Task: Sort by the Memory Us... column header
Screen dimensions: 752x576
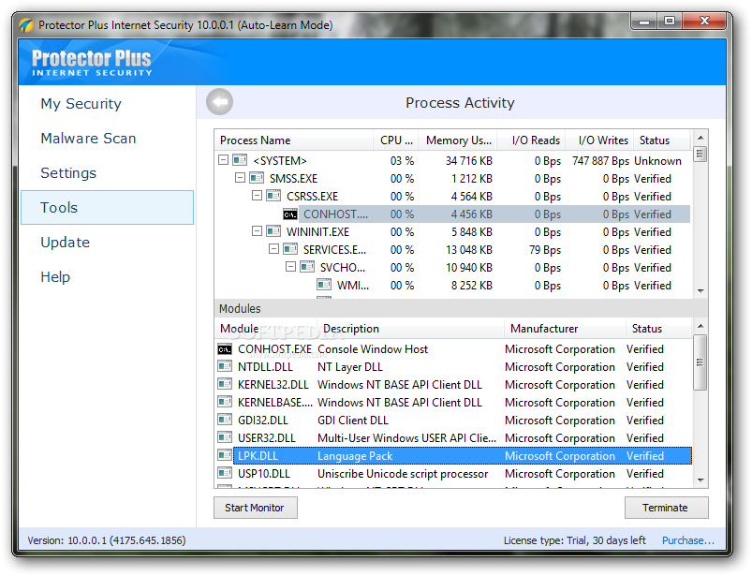Action: click(458, 140)
